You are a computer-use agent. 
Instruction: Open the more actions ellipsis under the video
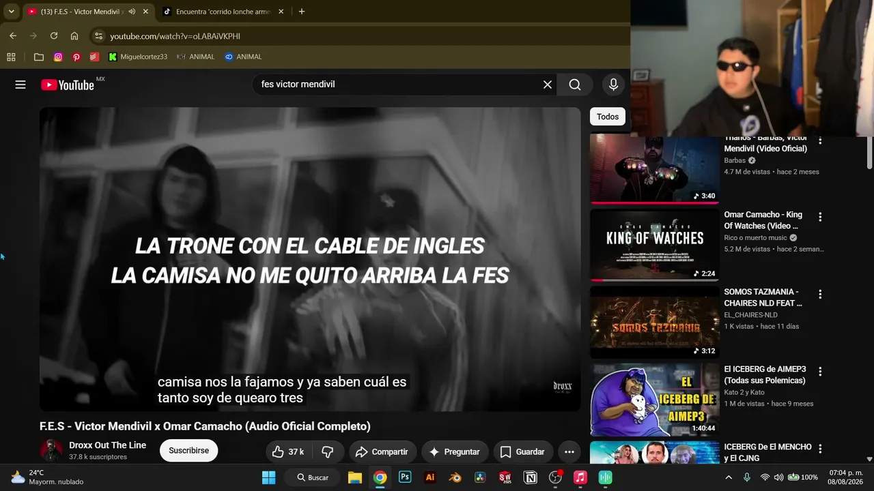(x=569, y=451)
